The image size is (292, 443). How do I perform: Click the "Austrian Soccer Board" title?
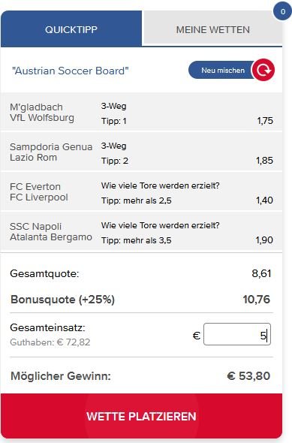[71, 71]
